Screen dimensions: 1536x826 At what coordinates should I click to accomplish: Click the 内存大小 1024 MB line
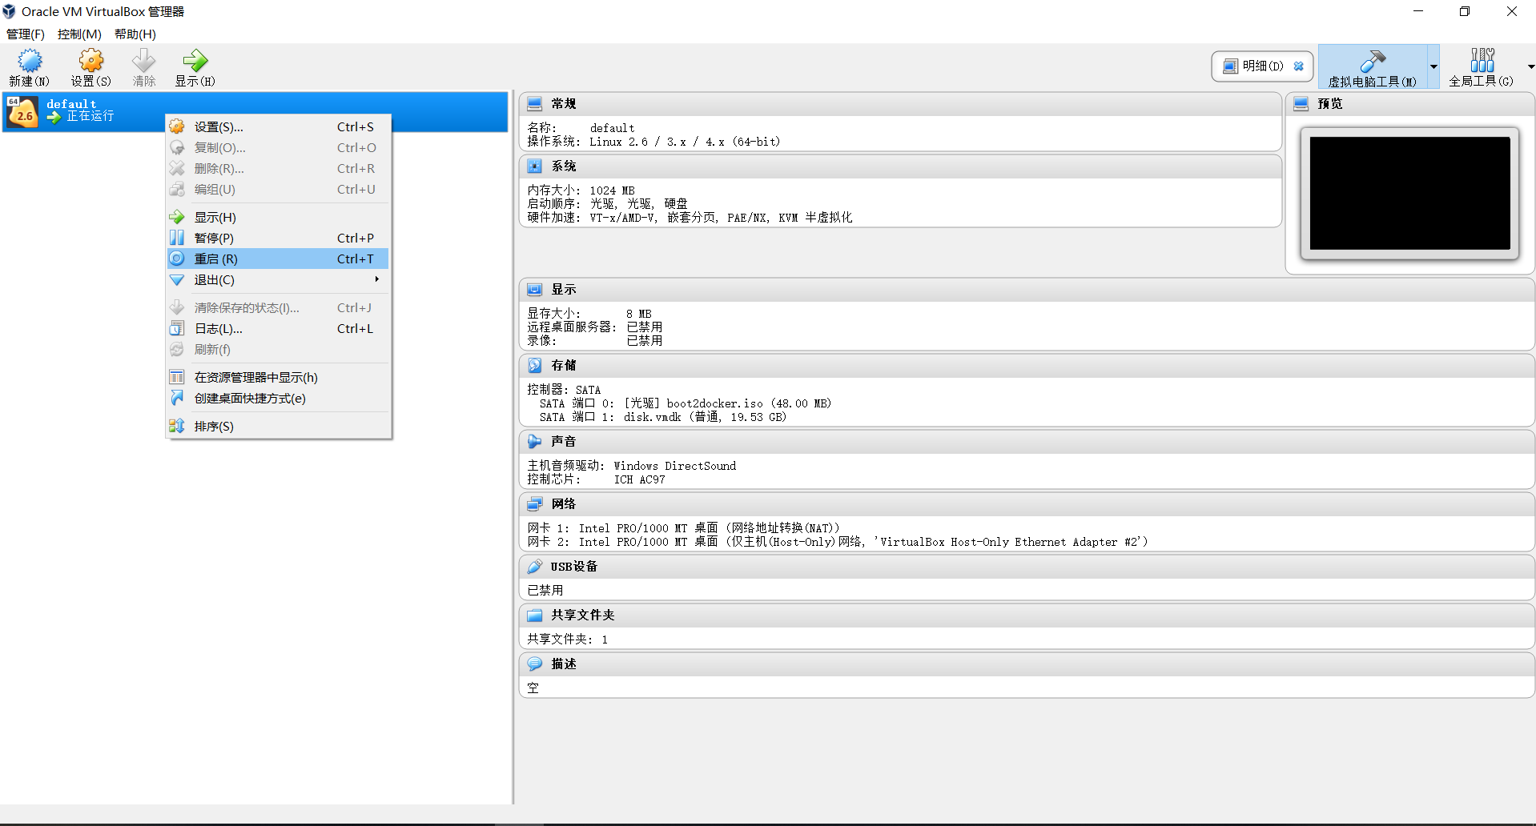[581, 190]
